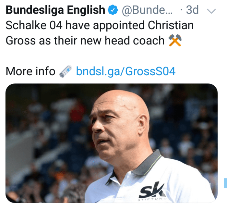Open the tweet options chevron menu

click(x=211, y=11)
